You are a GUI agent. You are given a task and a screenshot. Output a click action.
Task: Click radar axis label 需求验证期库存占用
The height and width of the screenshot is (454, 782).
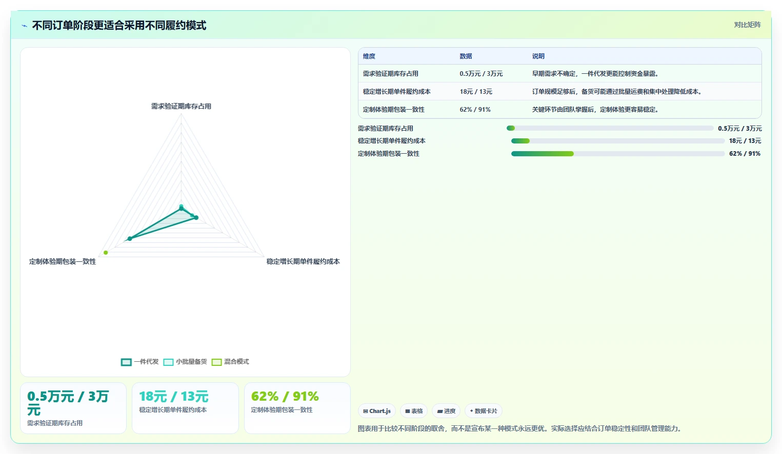181,107
